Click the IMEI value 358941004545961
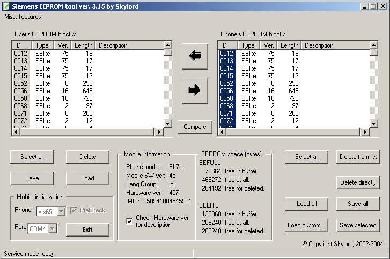The image size is (390, 259). (167, 201)
